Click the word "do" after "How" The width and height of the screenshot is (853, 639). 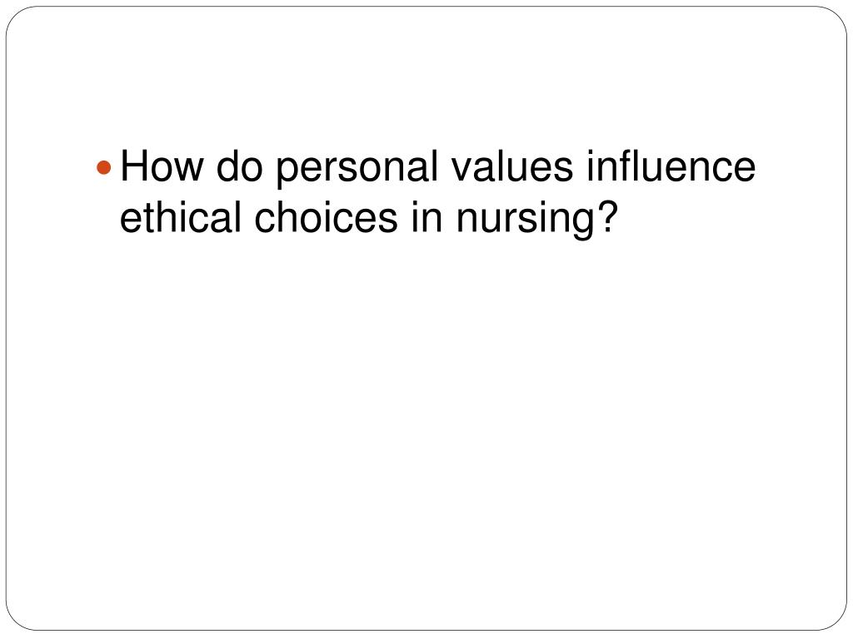[x=240, y=166]
